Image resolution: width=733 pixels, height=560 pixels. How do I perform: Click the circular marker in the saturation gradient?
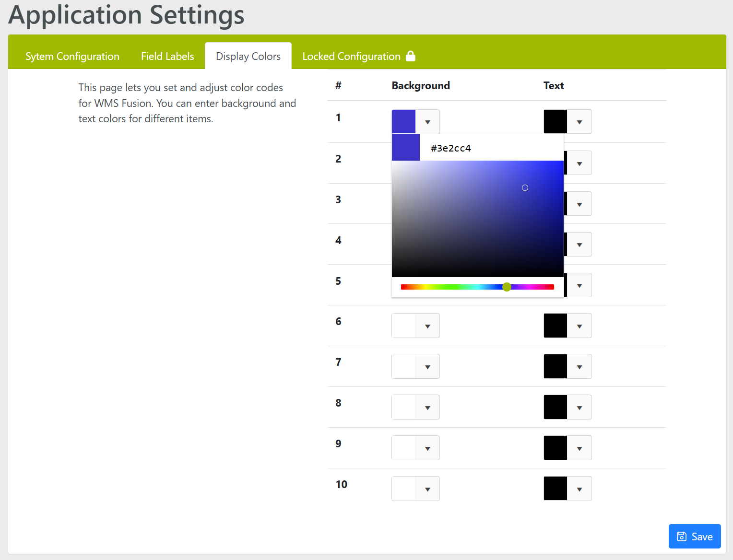(525, 187)
